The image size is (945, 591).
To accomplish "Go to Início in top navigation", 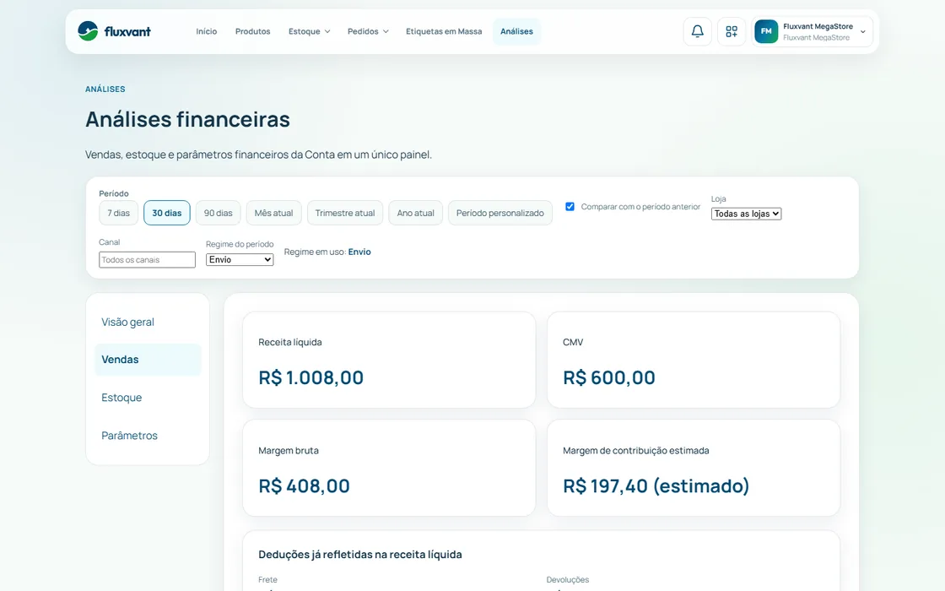I will click(x=206, y=31).
